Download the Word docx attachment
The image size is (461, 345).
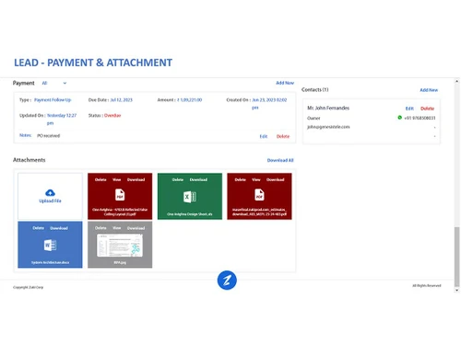pos(59,228)
